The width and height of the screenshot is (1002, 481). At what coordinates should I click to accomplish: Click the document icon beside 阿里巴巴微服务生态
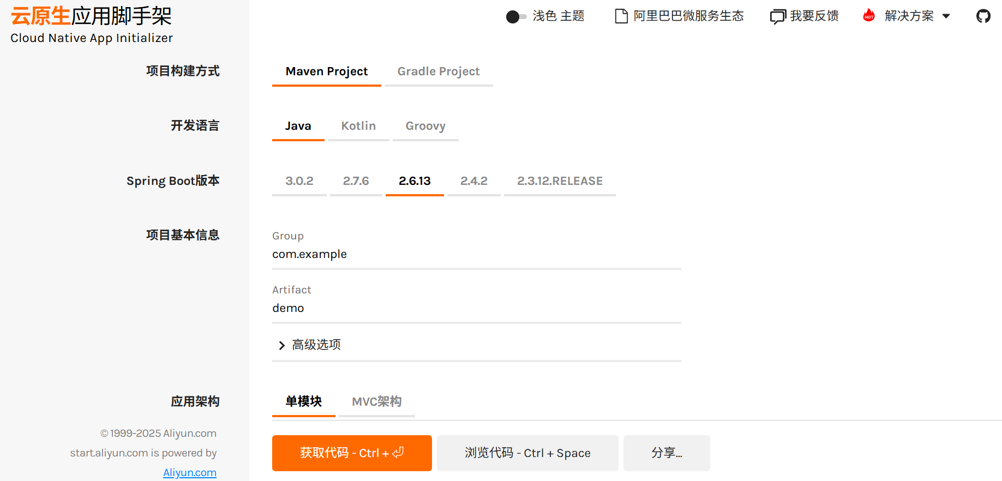click(x=621, y=16)
